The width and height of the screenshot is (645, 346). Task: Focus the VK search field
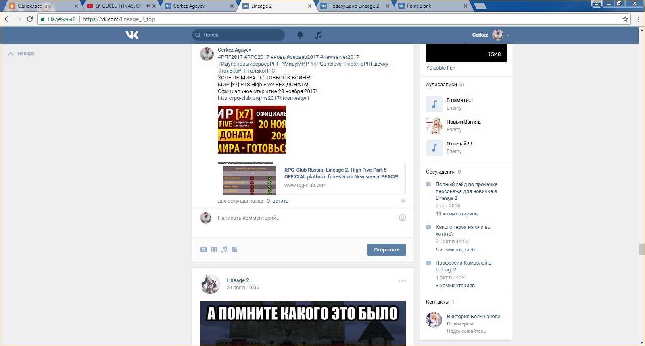pos(238,35)
